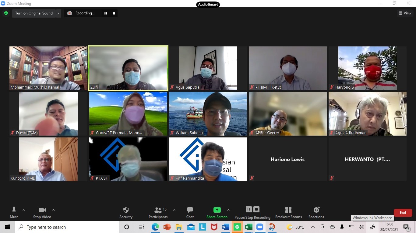
Task: Select HERWANTO (PT.... participant tile
Action: (368, 159)
